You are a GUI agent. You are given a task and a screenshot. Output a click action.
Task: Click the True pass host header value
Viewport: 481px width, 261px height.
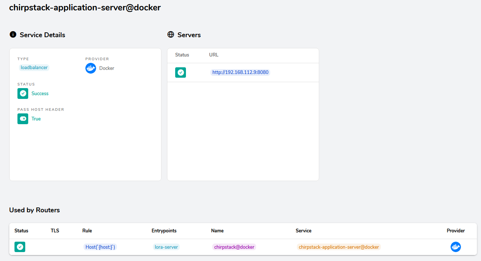click(36, 119)
